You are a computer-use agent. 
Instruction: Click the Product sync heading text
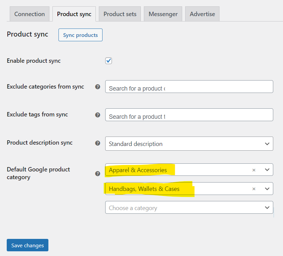(28, 34)
